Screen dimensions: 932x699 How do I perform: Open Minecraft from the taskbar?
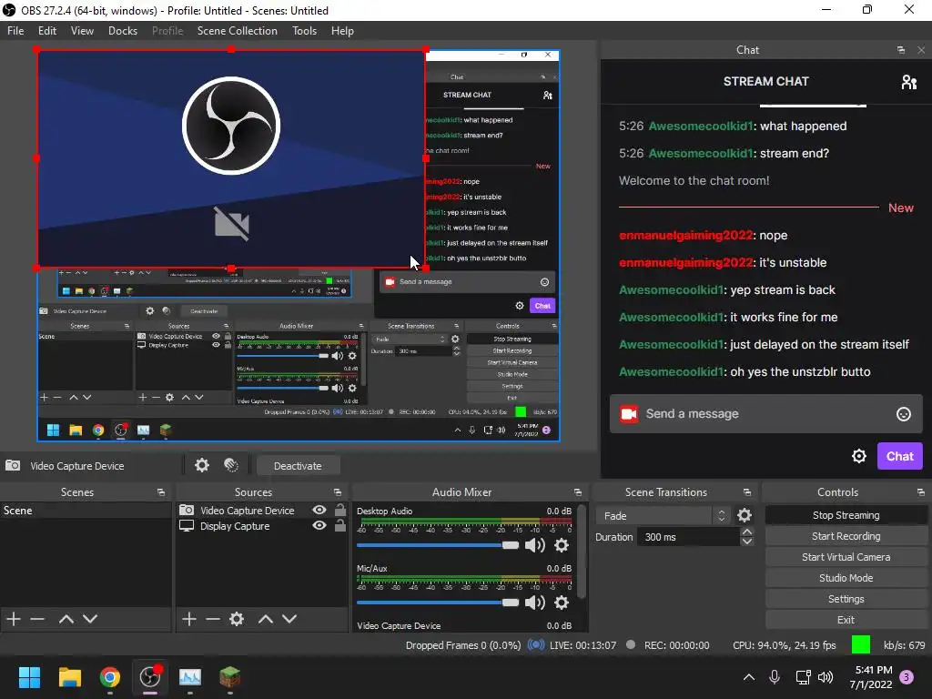tap(229, 677)
